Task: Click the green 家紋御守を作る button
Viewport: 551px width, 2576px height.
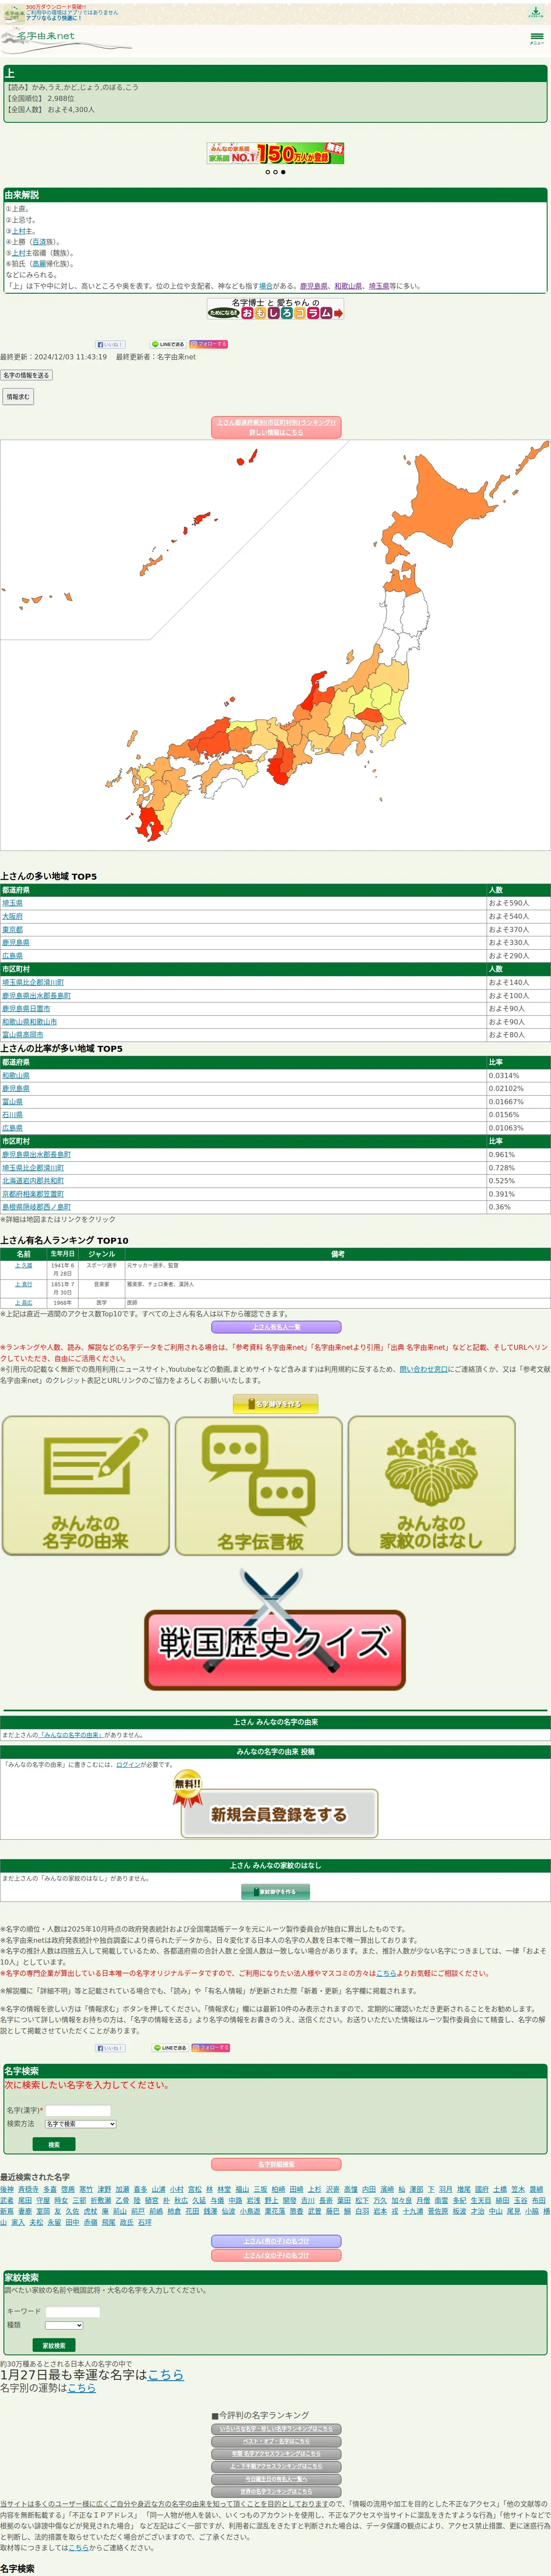Action: (275, 1892)
